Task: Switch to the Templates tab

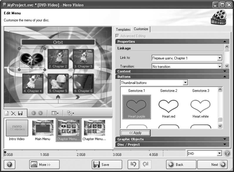Action: point(123,30)
